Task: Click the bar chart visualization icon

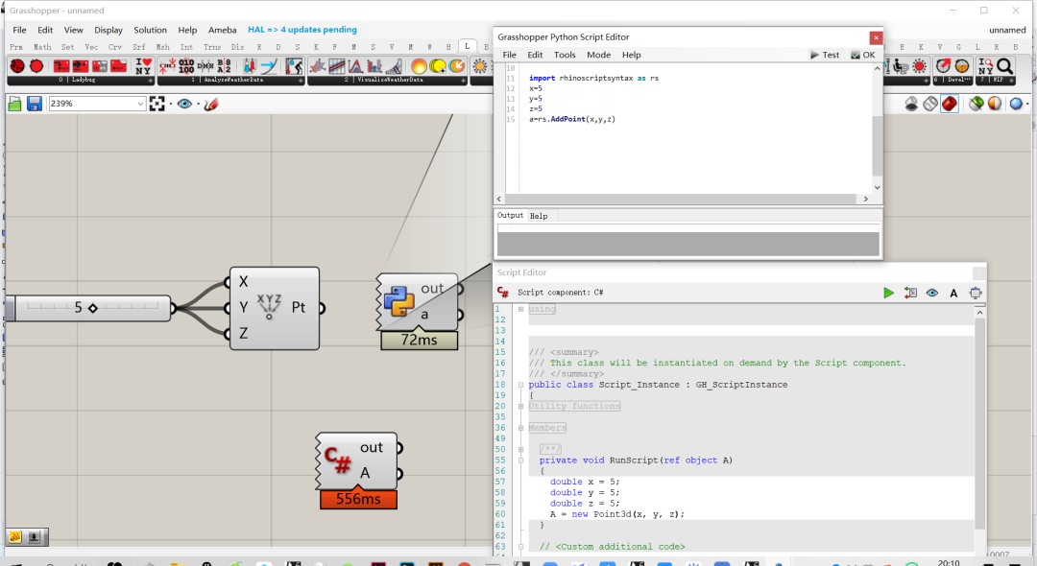Action: (375, 66)
